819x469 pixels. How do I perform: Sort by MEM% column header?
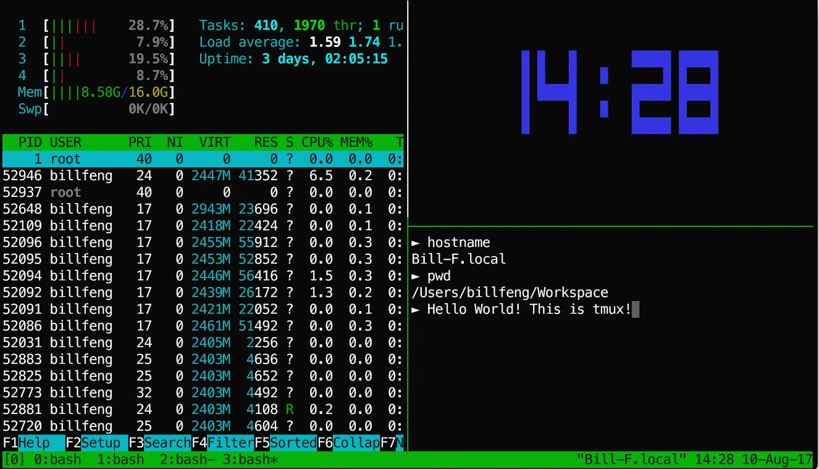pos(356,143)
